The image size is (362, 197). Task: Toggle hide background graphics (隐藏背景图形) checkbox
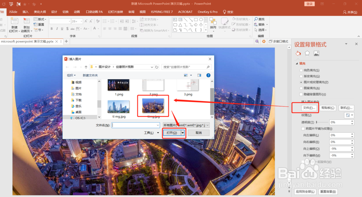[301, 94]
